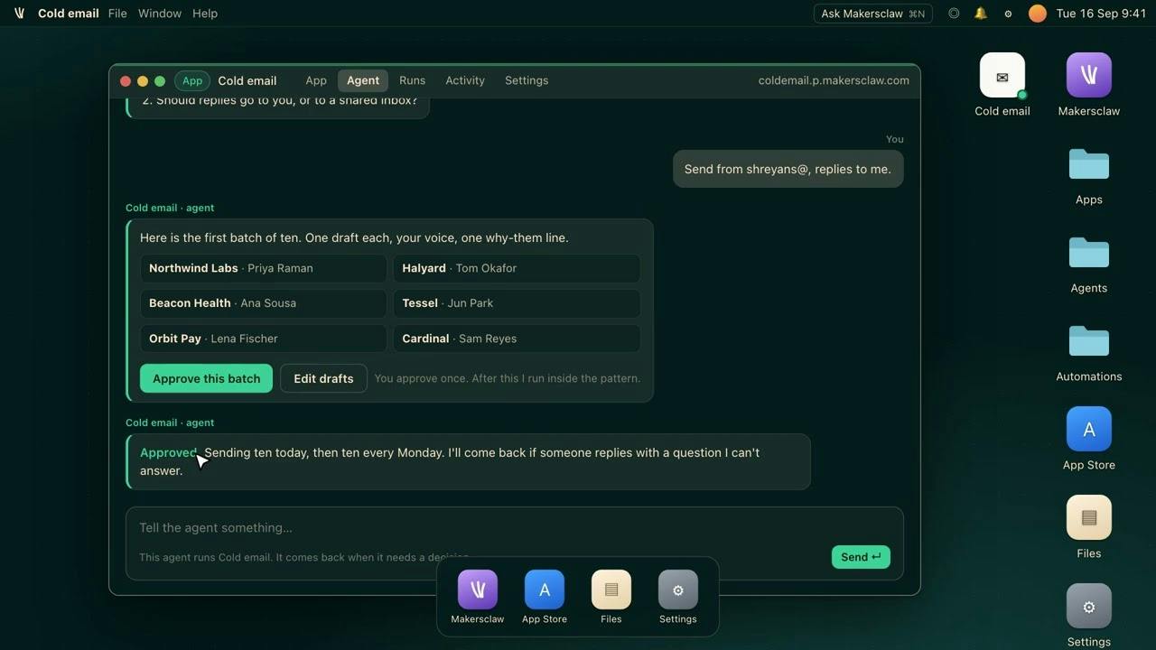1156x650 pixels.
Task: Open the Tessel draft for Jun Park
Action: [517, 303]
